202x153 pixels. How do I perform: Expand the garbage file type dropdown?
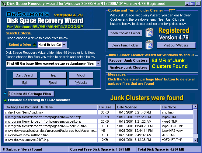pyautogui.click(x=98, y=63)
